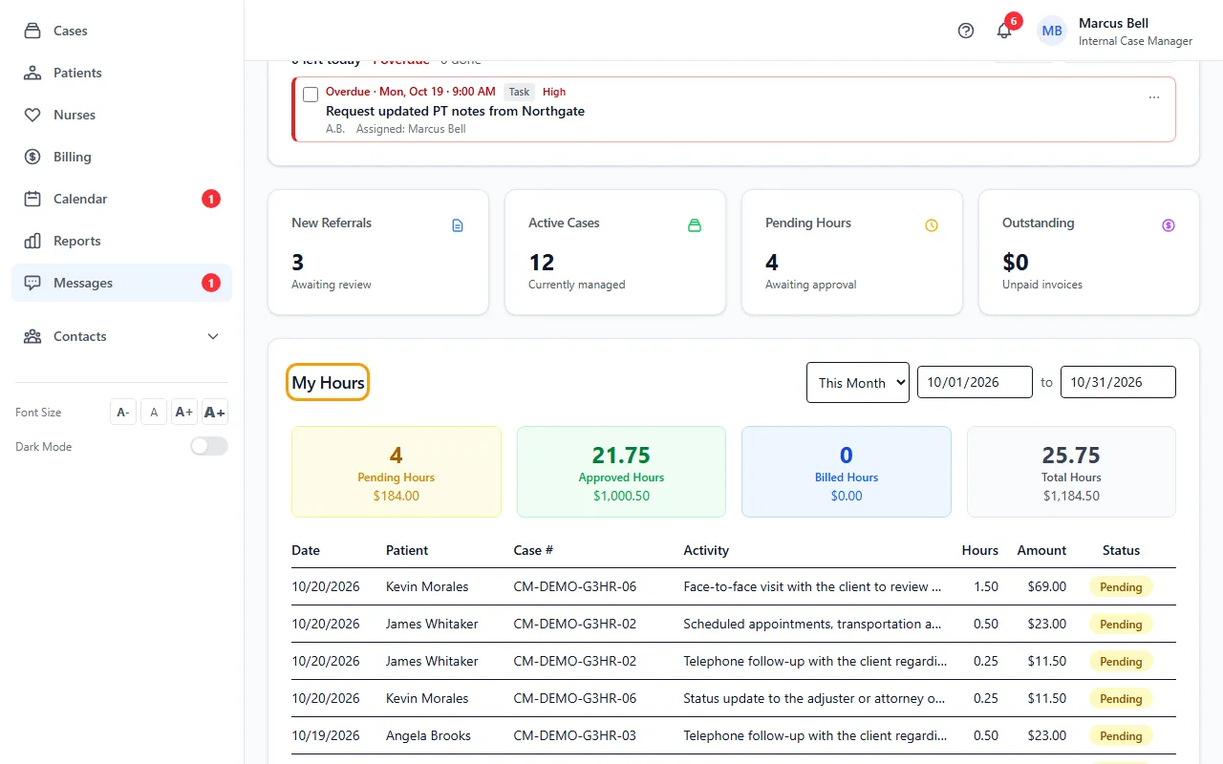This screenshot has height=764, width=1223.
Task: Open the help question mark icon
Action: [966, 31]
